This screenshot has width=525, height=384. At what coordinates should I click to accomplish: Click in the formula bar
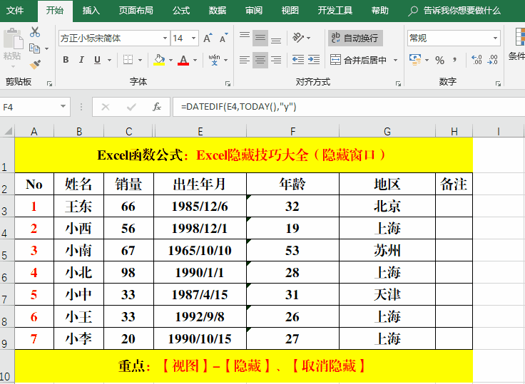point(348,107)
